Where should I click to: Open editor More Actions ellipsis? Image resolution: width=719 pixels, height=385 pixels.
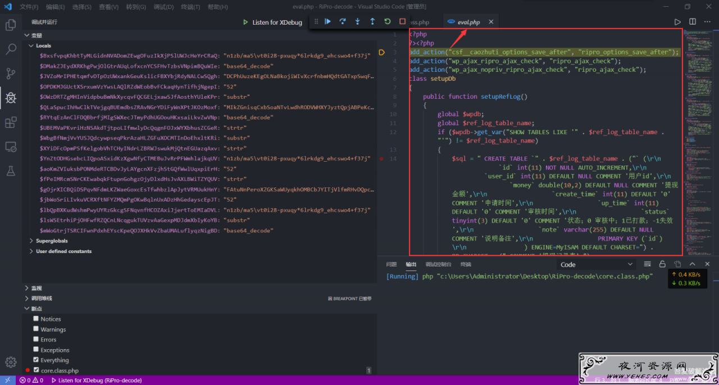coord(708,22)
